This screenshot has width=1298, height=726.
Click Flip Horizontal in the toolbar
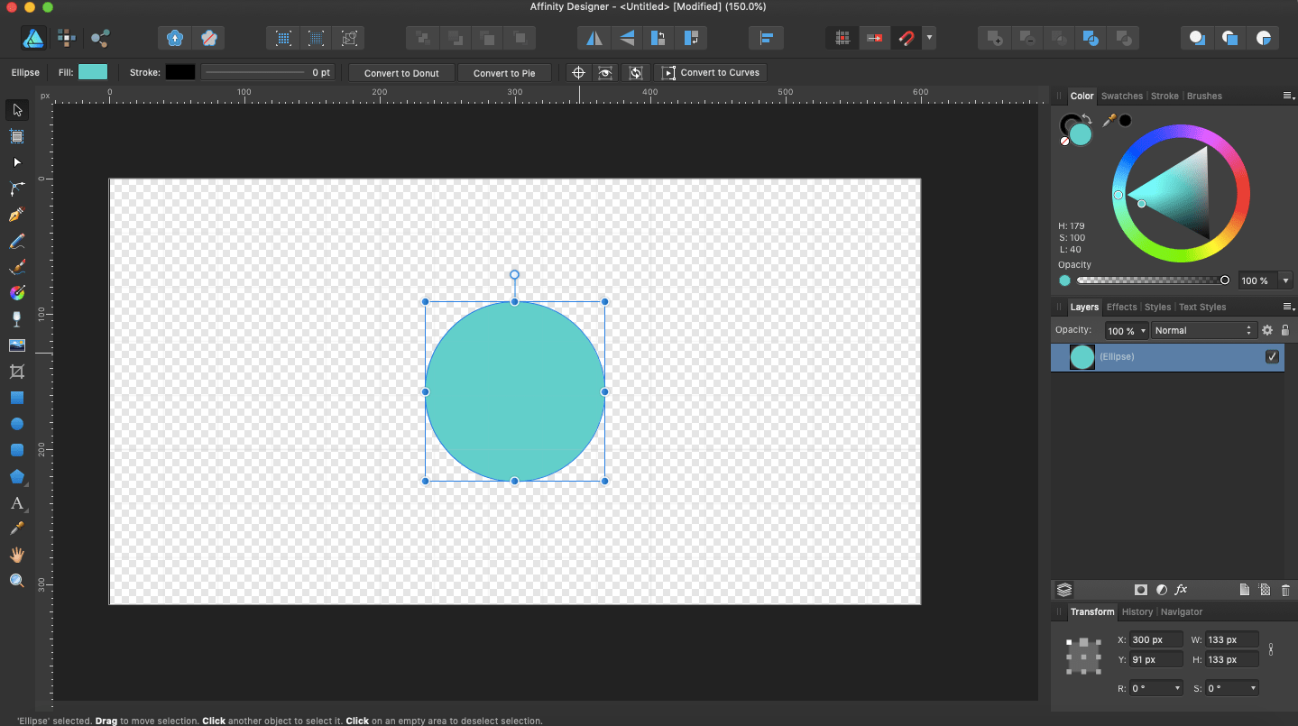(594, 38)
